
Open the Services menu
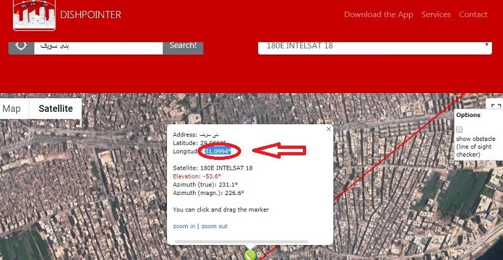436,14
